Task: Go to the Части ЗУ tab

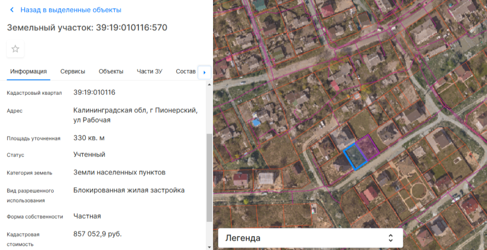Action: coord(149,72)
